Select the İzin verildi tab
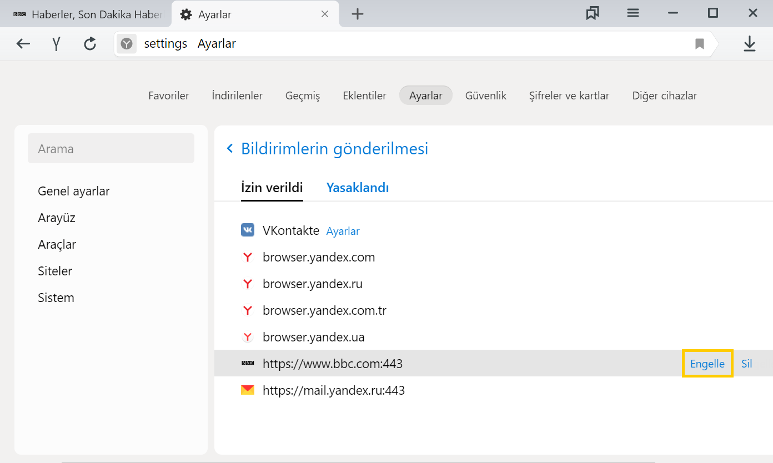 [272, 188]
